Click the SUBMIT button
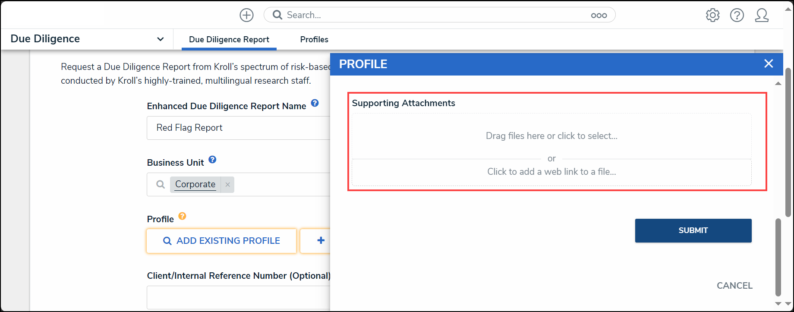Screen dimensions: 794x312 click(x=693, y=230)
